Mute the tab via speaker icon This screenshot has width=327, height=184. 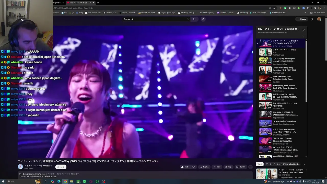pos(90,3)
